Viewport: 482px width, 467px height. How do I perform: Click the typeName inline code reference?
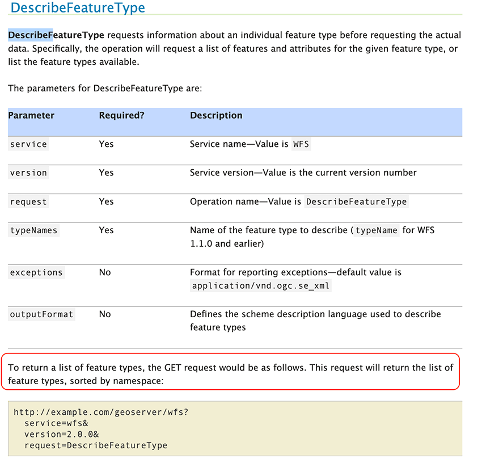[x=376, y=230]
